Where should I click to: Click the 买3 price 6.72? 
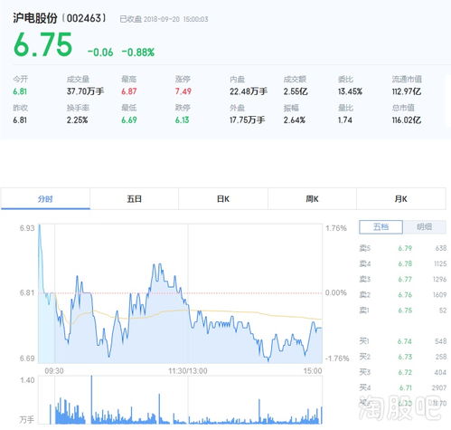point(405,372)
